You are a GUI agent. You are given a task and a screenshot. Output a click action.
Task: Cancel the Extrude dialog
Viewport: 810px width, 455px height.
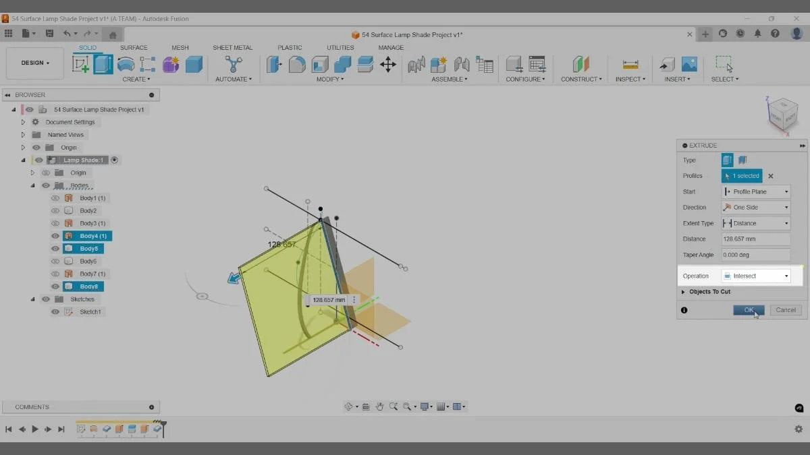(x=785, y=309)
